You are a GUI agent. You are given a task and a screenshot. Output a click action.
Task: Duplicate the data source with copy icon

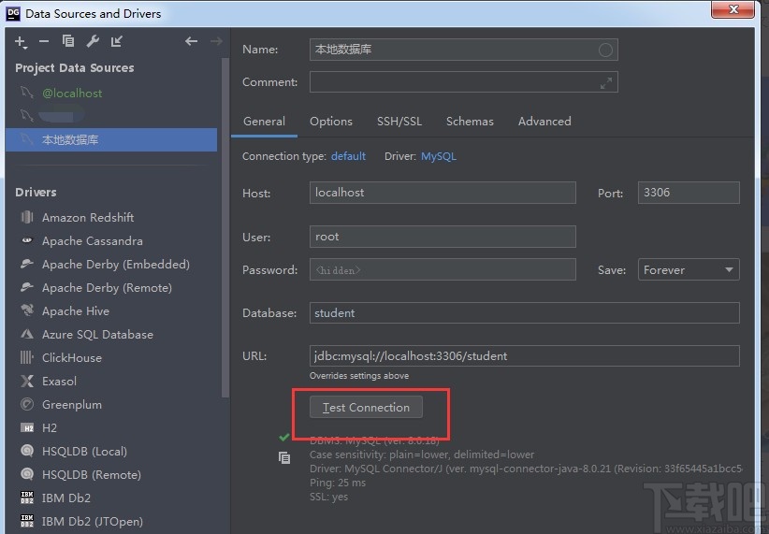[x=68, y=41]
